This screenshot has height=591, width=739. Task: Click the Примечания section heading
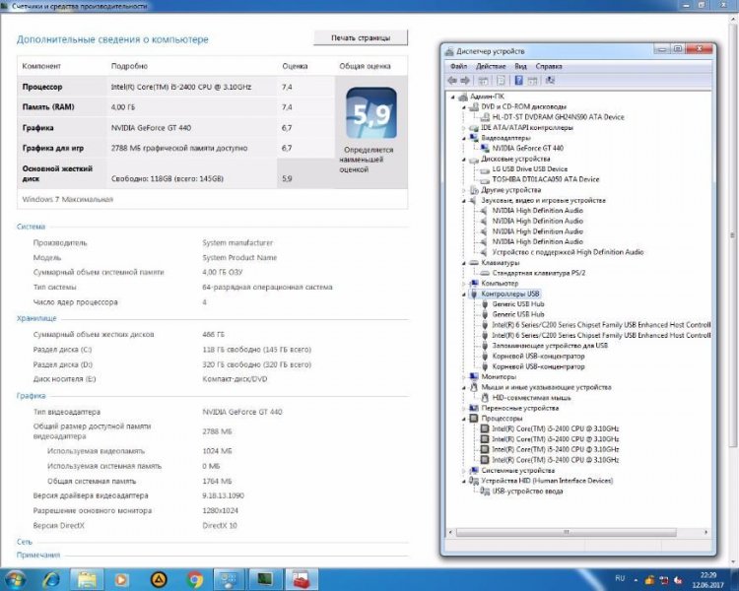[38, 556]
